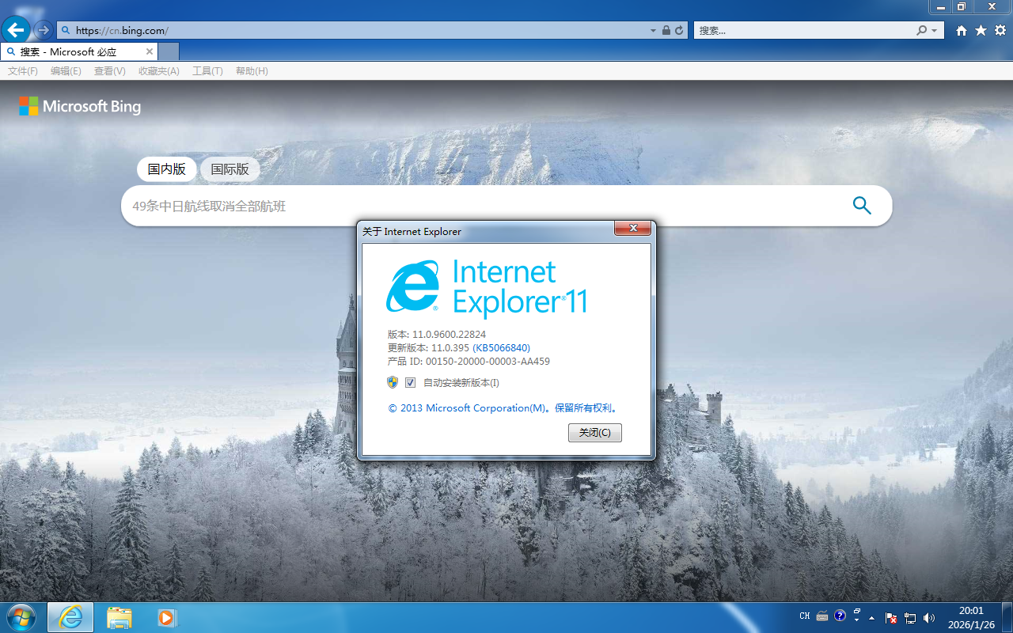Click the Back navigation arrow
This screenshot has width=1013, height=633.
point(16,30)
